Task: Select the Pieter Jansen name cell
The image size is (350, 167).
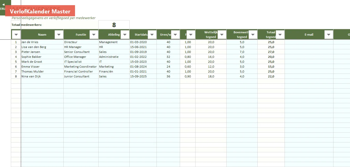Action: [x=42, y=52]
